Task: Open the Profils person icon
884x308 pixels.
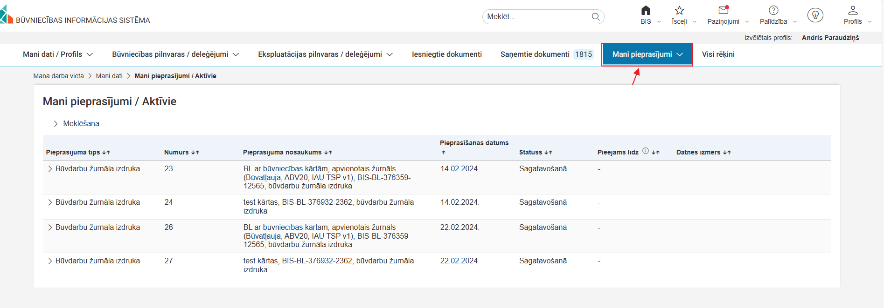Action: pyautogui.click(x=853, y=10)
